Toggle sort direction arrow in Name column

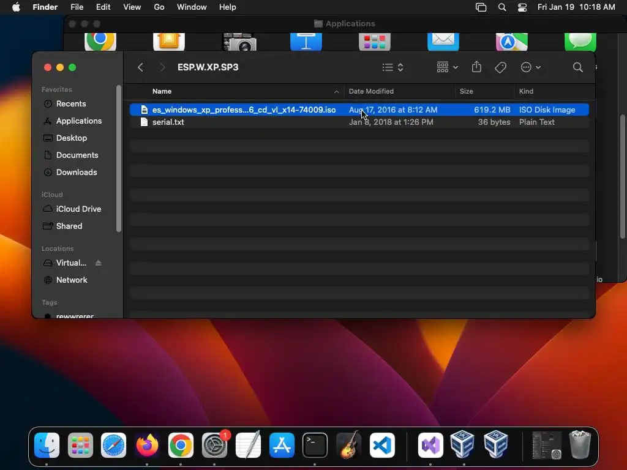[x=336, y=92]
